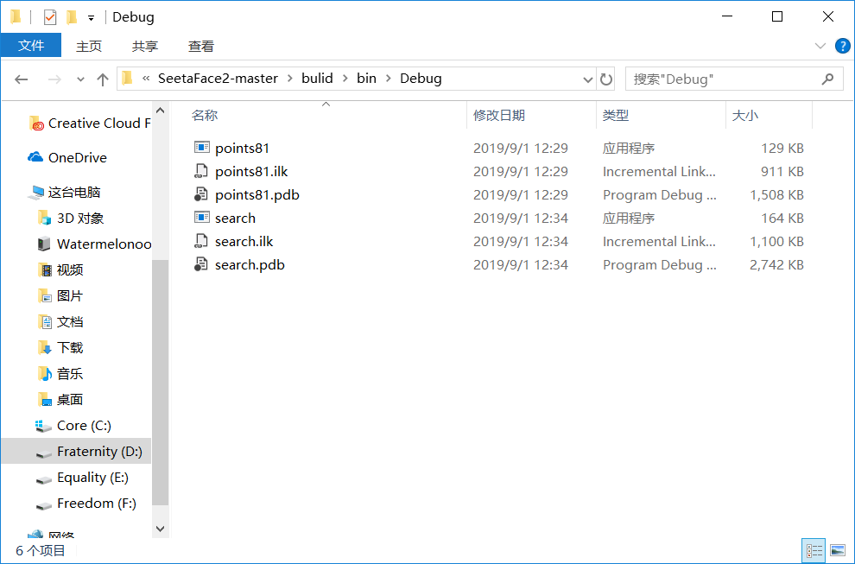Image resolution: width=855 pixels, height=564 pixels.
Task: Open the 文件 menu
Action: point(31,46)
